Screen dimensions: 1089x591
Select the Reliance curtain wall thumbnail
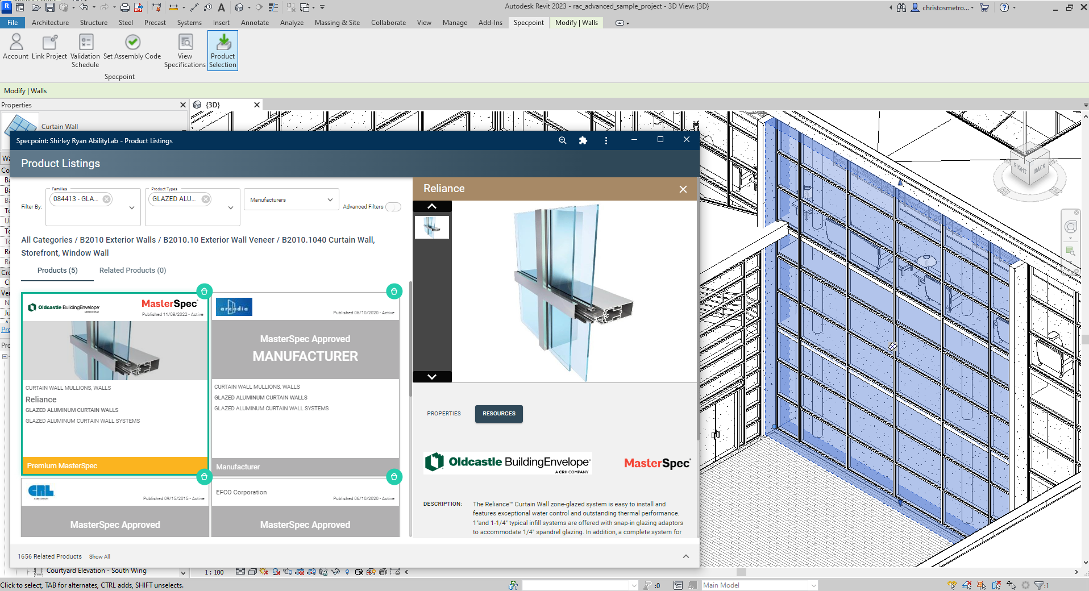[432, 227]
